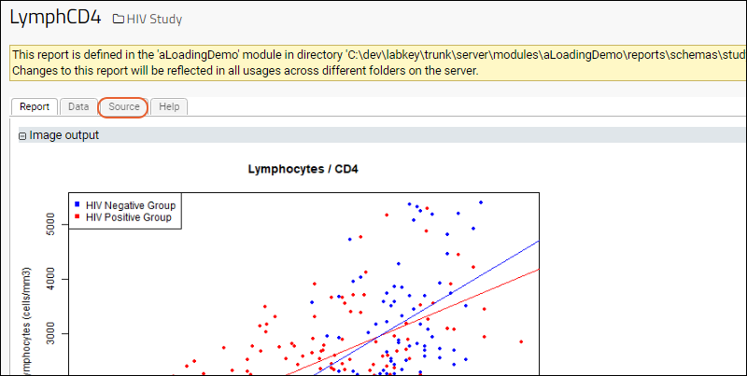Go to the Help tab

(x=169, y=107)
